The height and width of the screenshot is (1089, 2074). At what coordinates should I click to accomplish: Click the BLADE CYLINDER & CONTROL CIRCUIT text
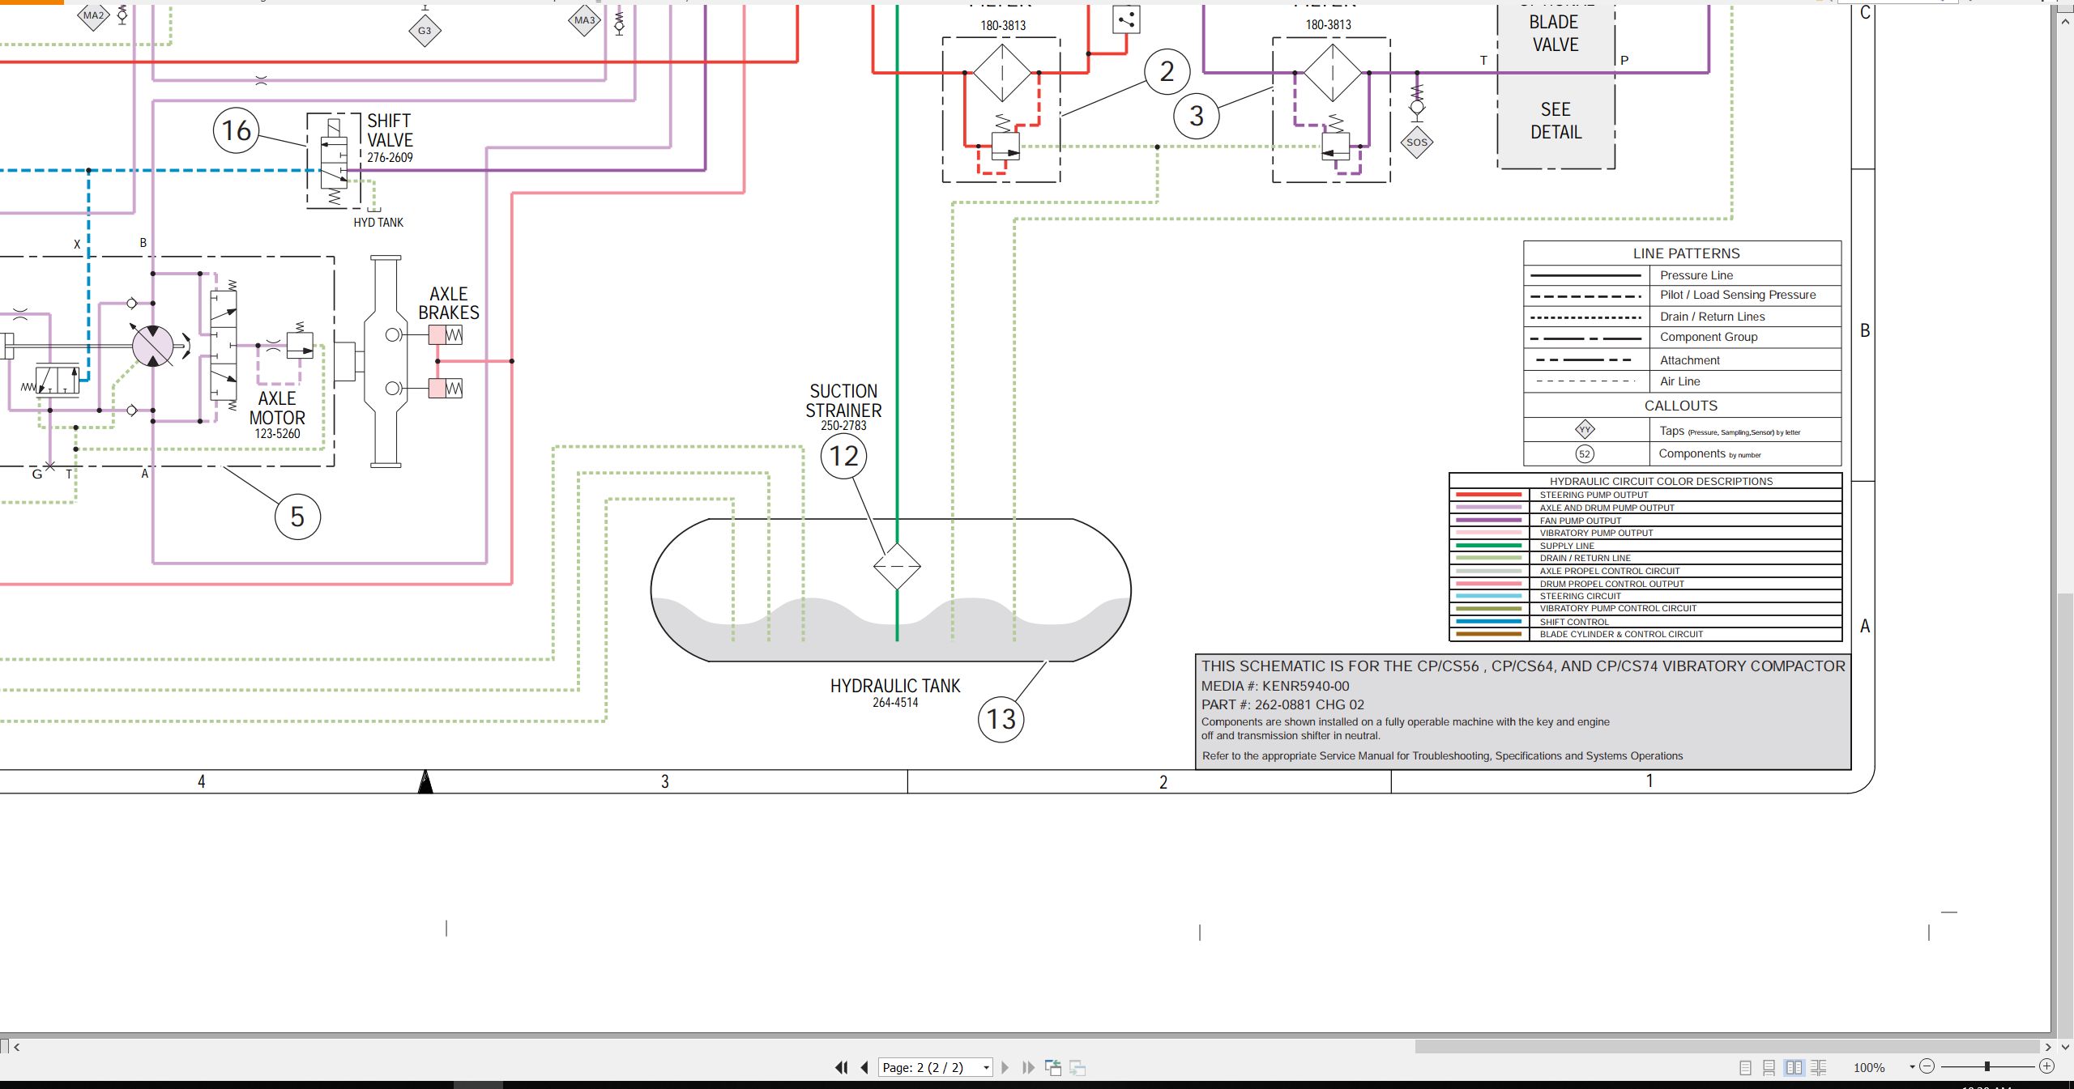point(1621,634)
